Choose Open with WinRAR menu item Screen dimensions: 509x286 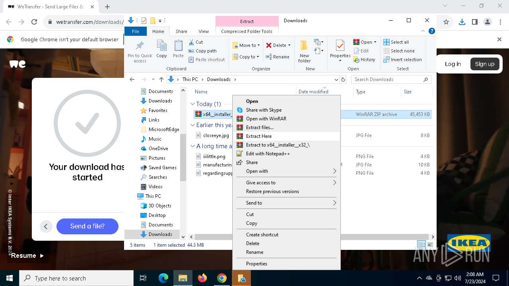click(286, 119)
